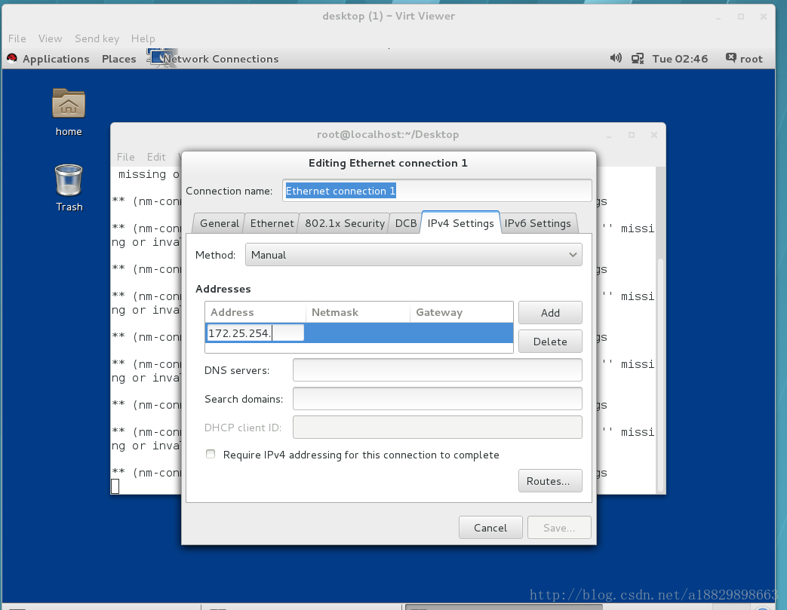Open the Virt Viewer View menu
787x610 pixels.
tap(51, 38)
